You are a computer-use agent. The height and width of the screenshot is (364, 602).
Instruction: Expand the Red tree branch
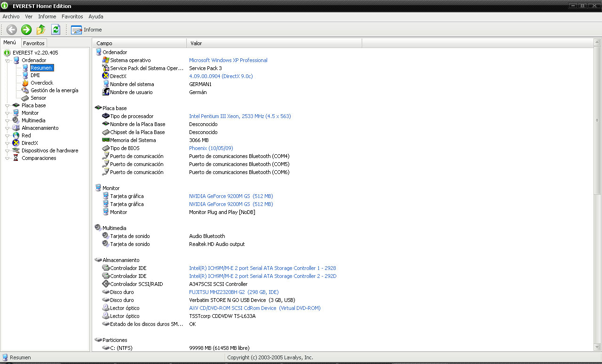(x=8, y=135)
